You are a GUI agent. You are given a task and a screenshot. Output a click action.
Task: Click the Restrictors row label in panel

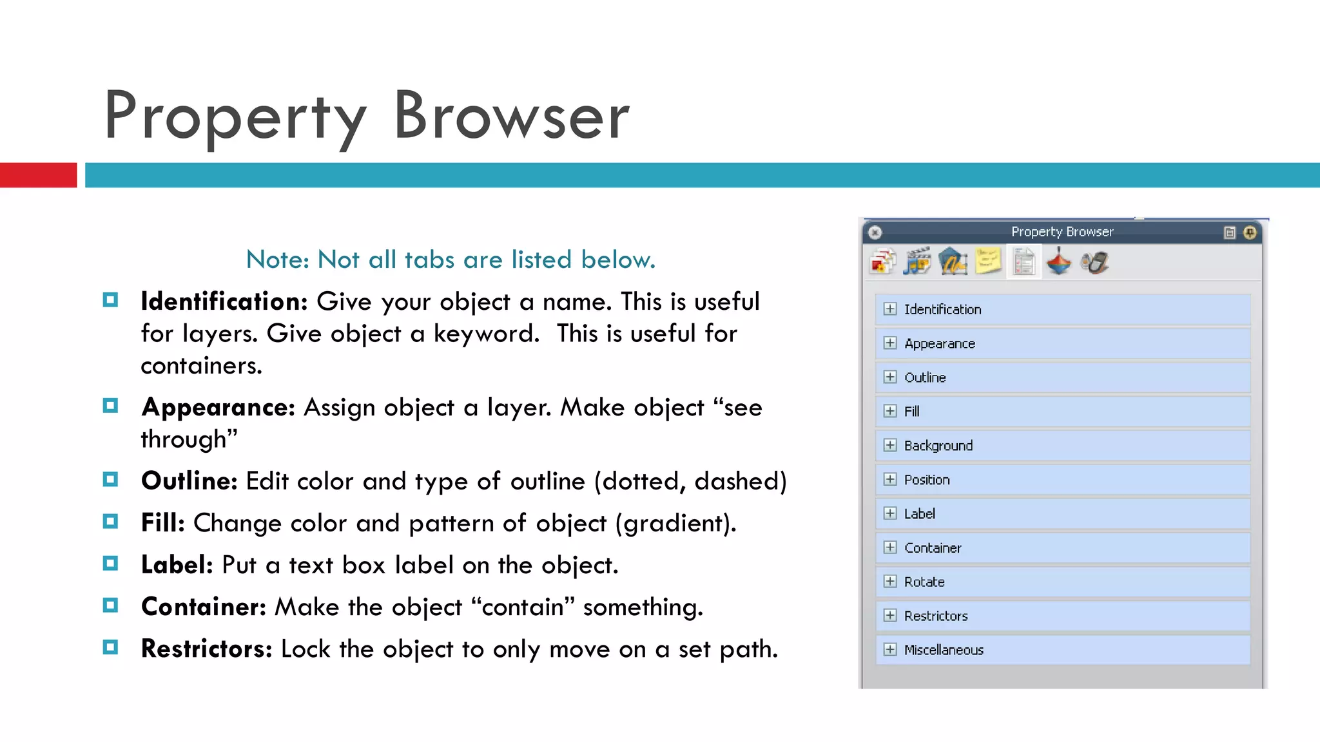(x=936, y=616)
